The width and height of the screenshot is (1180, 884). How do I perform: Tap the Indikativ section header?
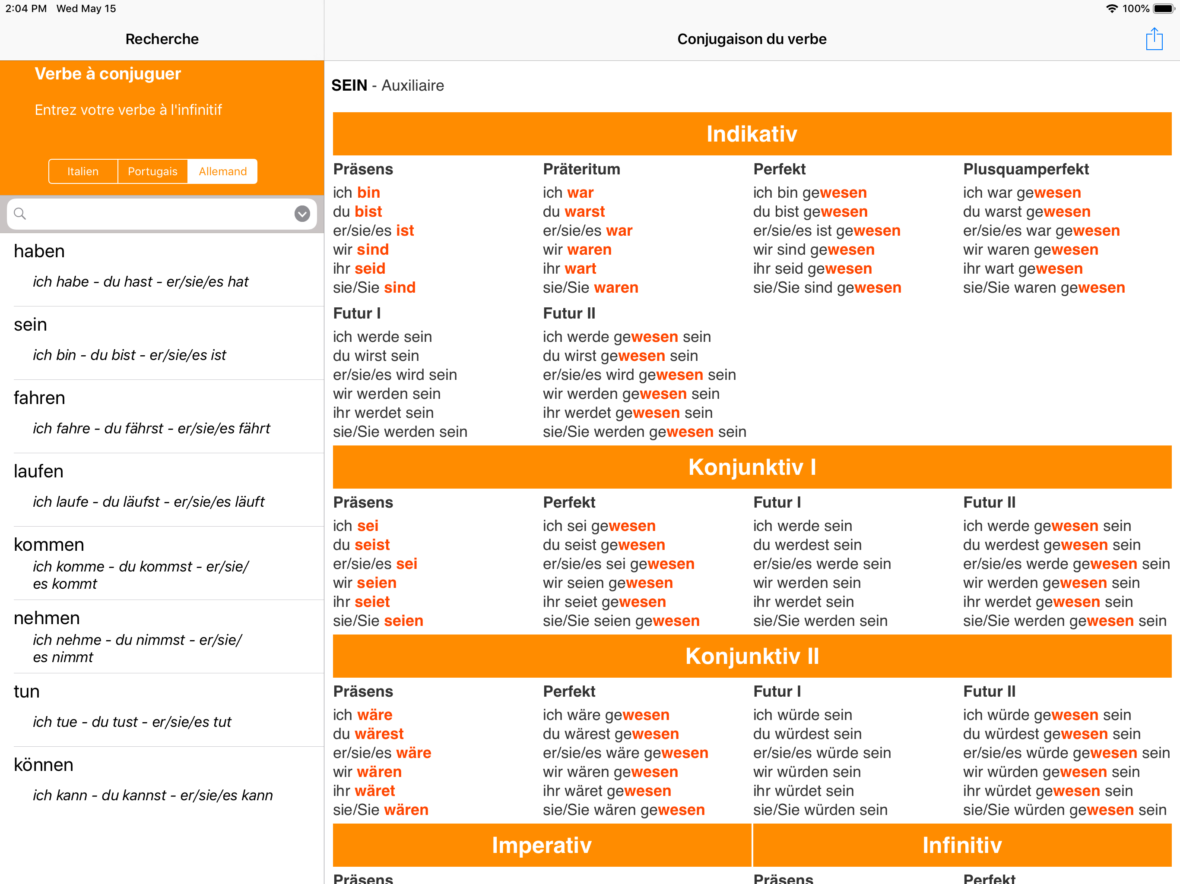[x=752, y=134]
